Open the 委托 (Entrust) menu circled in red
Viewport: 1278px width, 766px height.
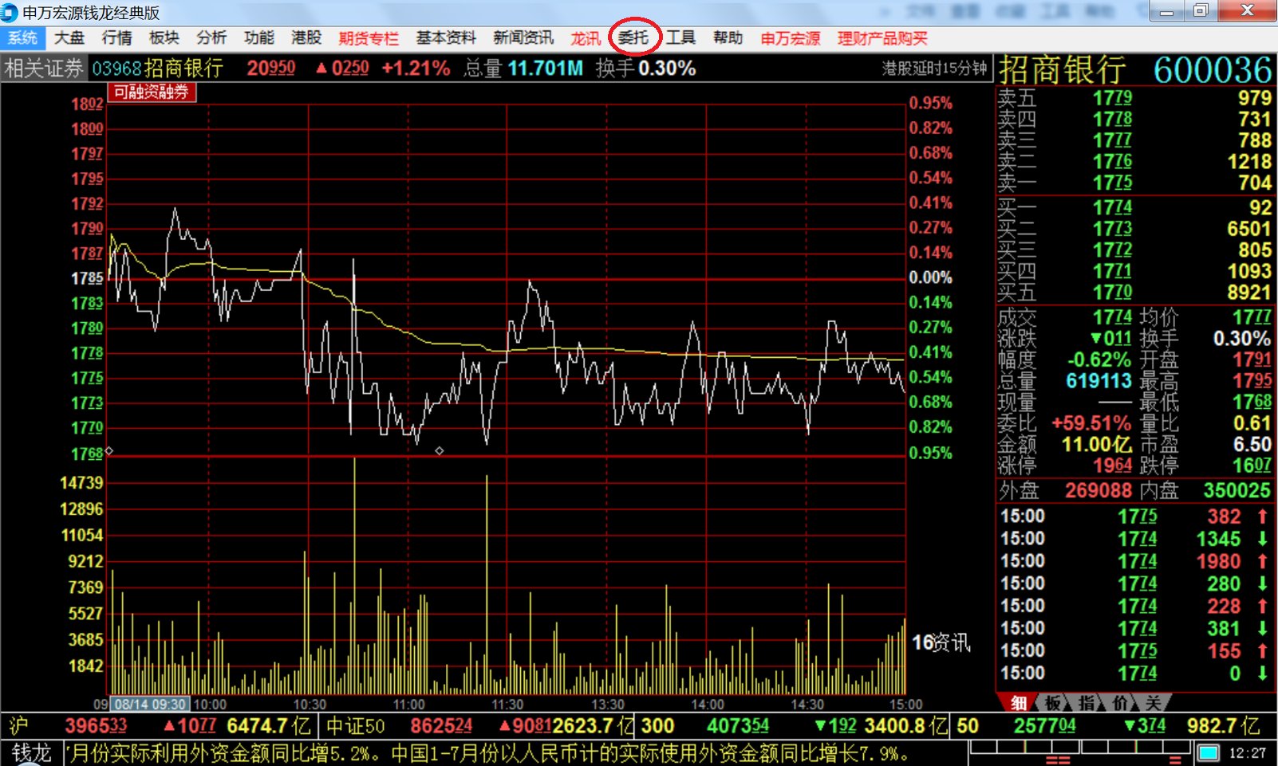tap(633, 37)
